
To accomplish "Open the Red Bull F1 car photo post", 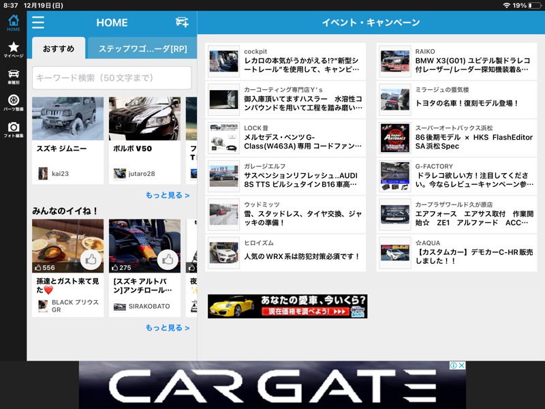I will pyautogui.click(x=144, y=246).
